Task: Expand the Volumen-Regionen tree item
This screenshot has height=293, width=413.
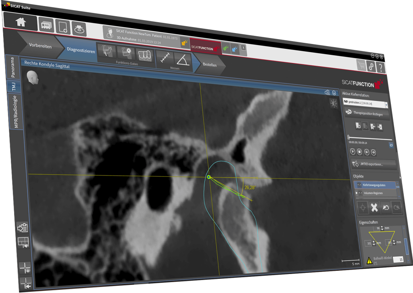Action: [356, 193]
